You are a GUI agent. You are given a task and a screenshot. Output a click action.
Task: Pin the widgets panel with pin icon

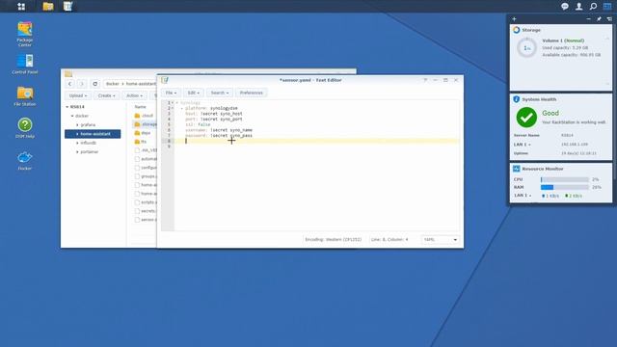point(599,19)
